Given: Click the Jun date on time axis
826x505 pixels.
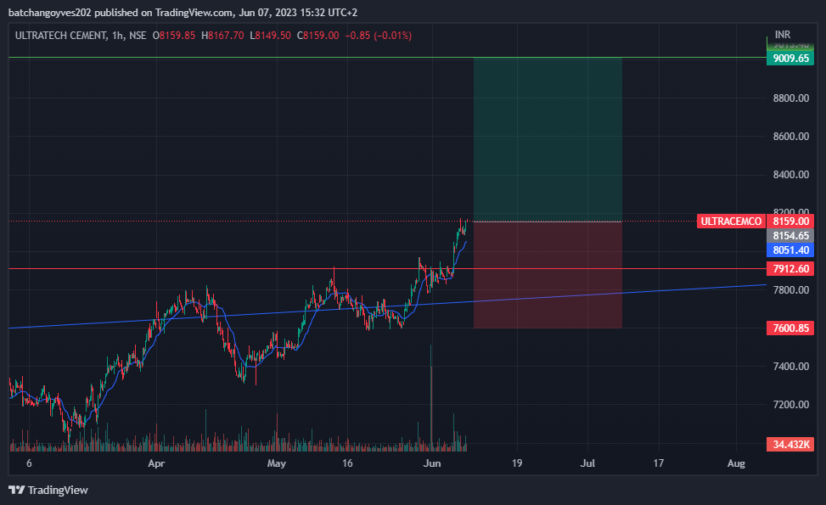Looking at the screenshot, I should (432, 463).
